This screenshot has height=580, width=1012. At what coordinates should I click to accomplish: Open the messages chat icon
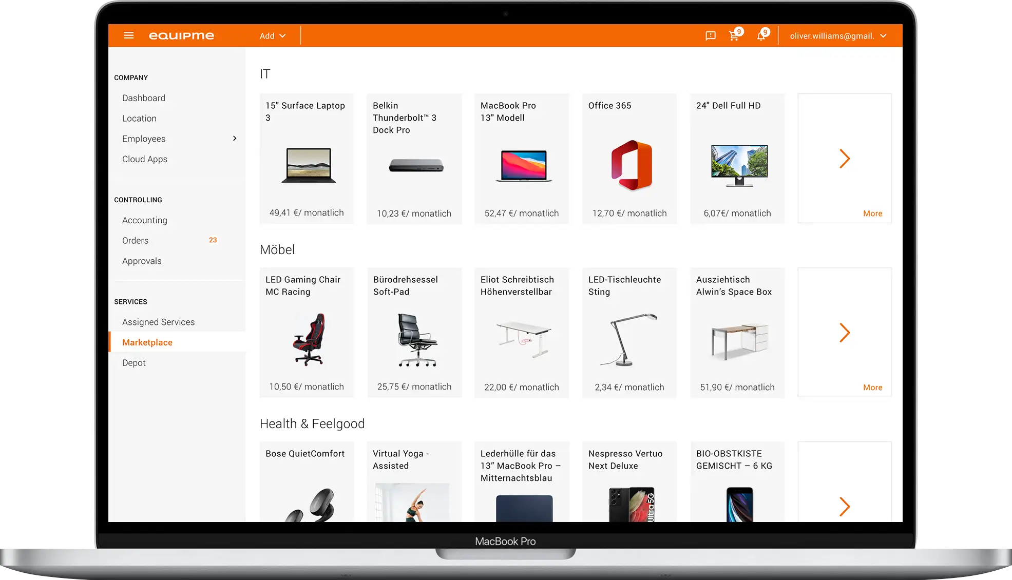click(x=711, y=36)
